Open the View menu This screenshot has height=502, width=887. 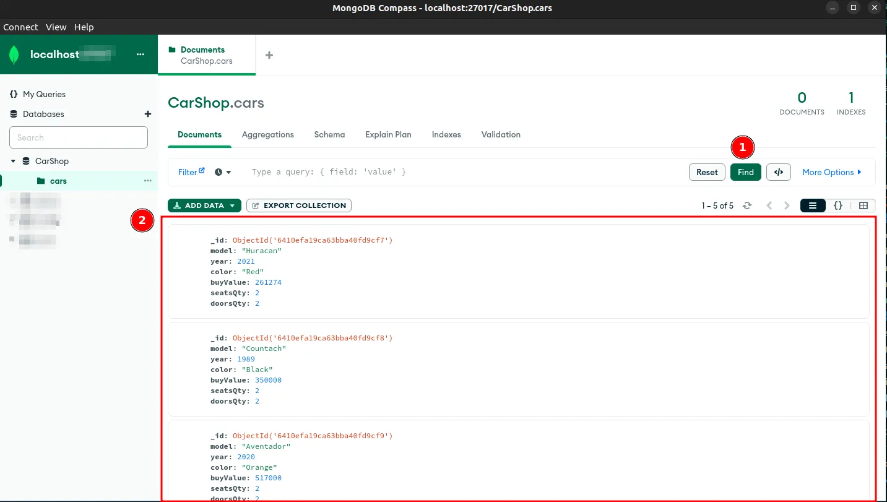[56, 27]
